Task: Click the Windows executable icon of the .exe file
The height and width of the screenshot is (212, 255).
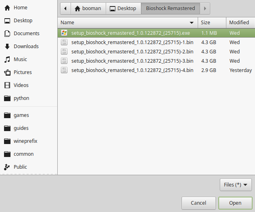Action: tap(64, 33)
